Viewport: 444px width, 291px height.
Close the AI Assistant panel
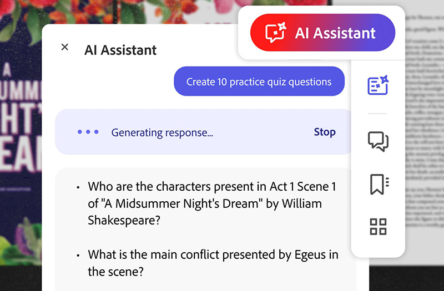(x=65, y=47)
